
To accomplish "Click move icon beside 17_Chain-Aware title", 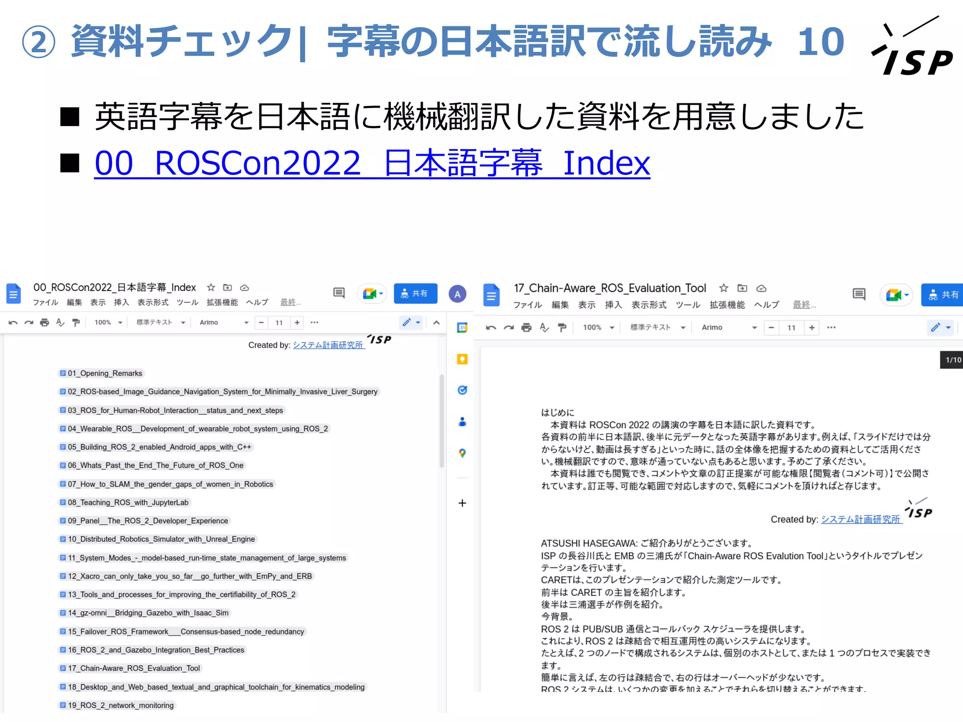I will pyautogui.click(x=742, y=288).
